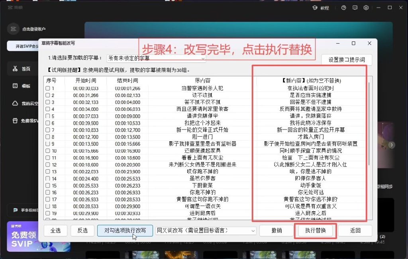Select new text 才踏入房门
The image size is (408, 259).
pos(310,137)
